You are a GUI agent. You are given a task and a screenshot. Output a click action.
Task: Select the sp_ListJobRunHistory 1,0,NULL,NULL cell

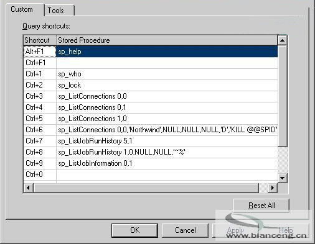tap(167, 152)
